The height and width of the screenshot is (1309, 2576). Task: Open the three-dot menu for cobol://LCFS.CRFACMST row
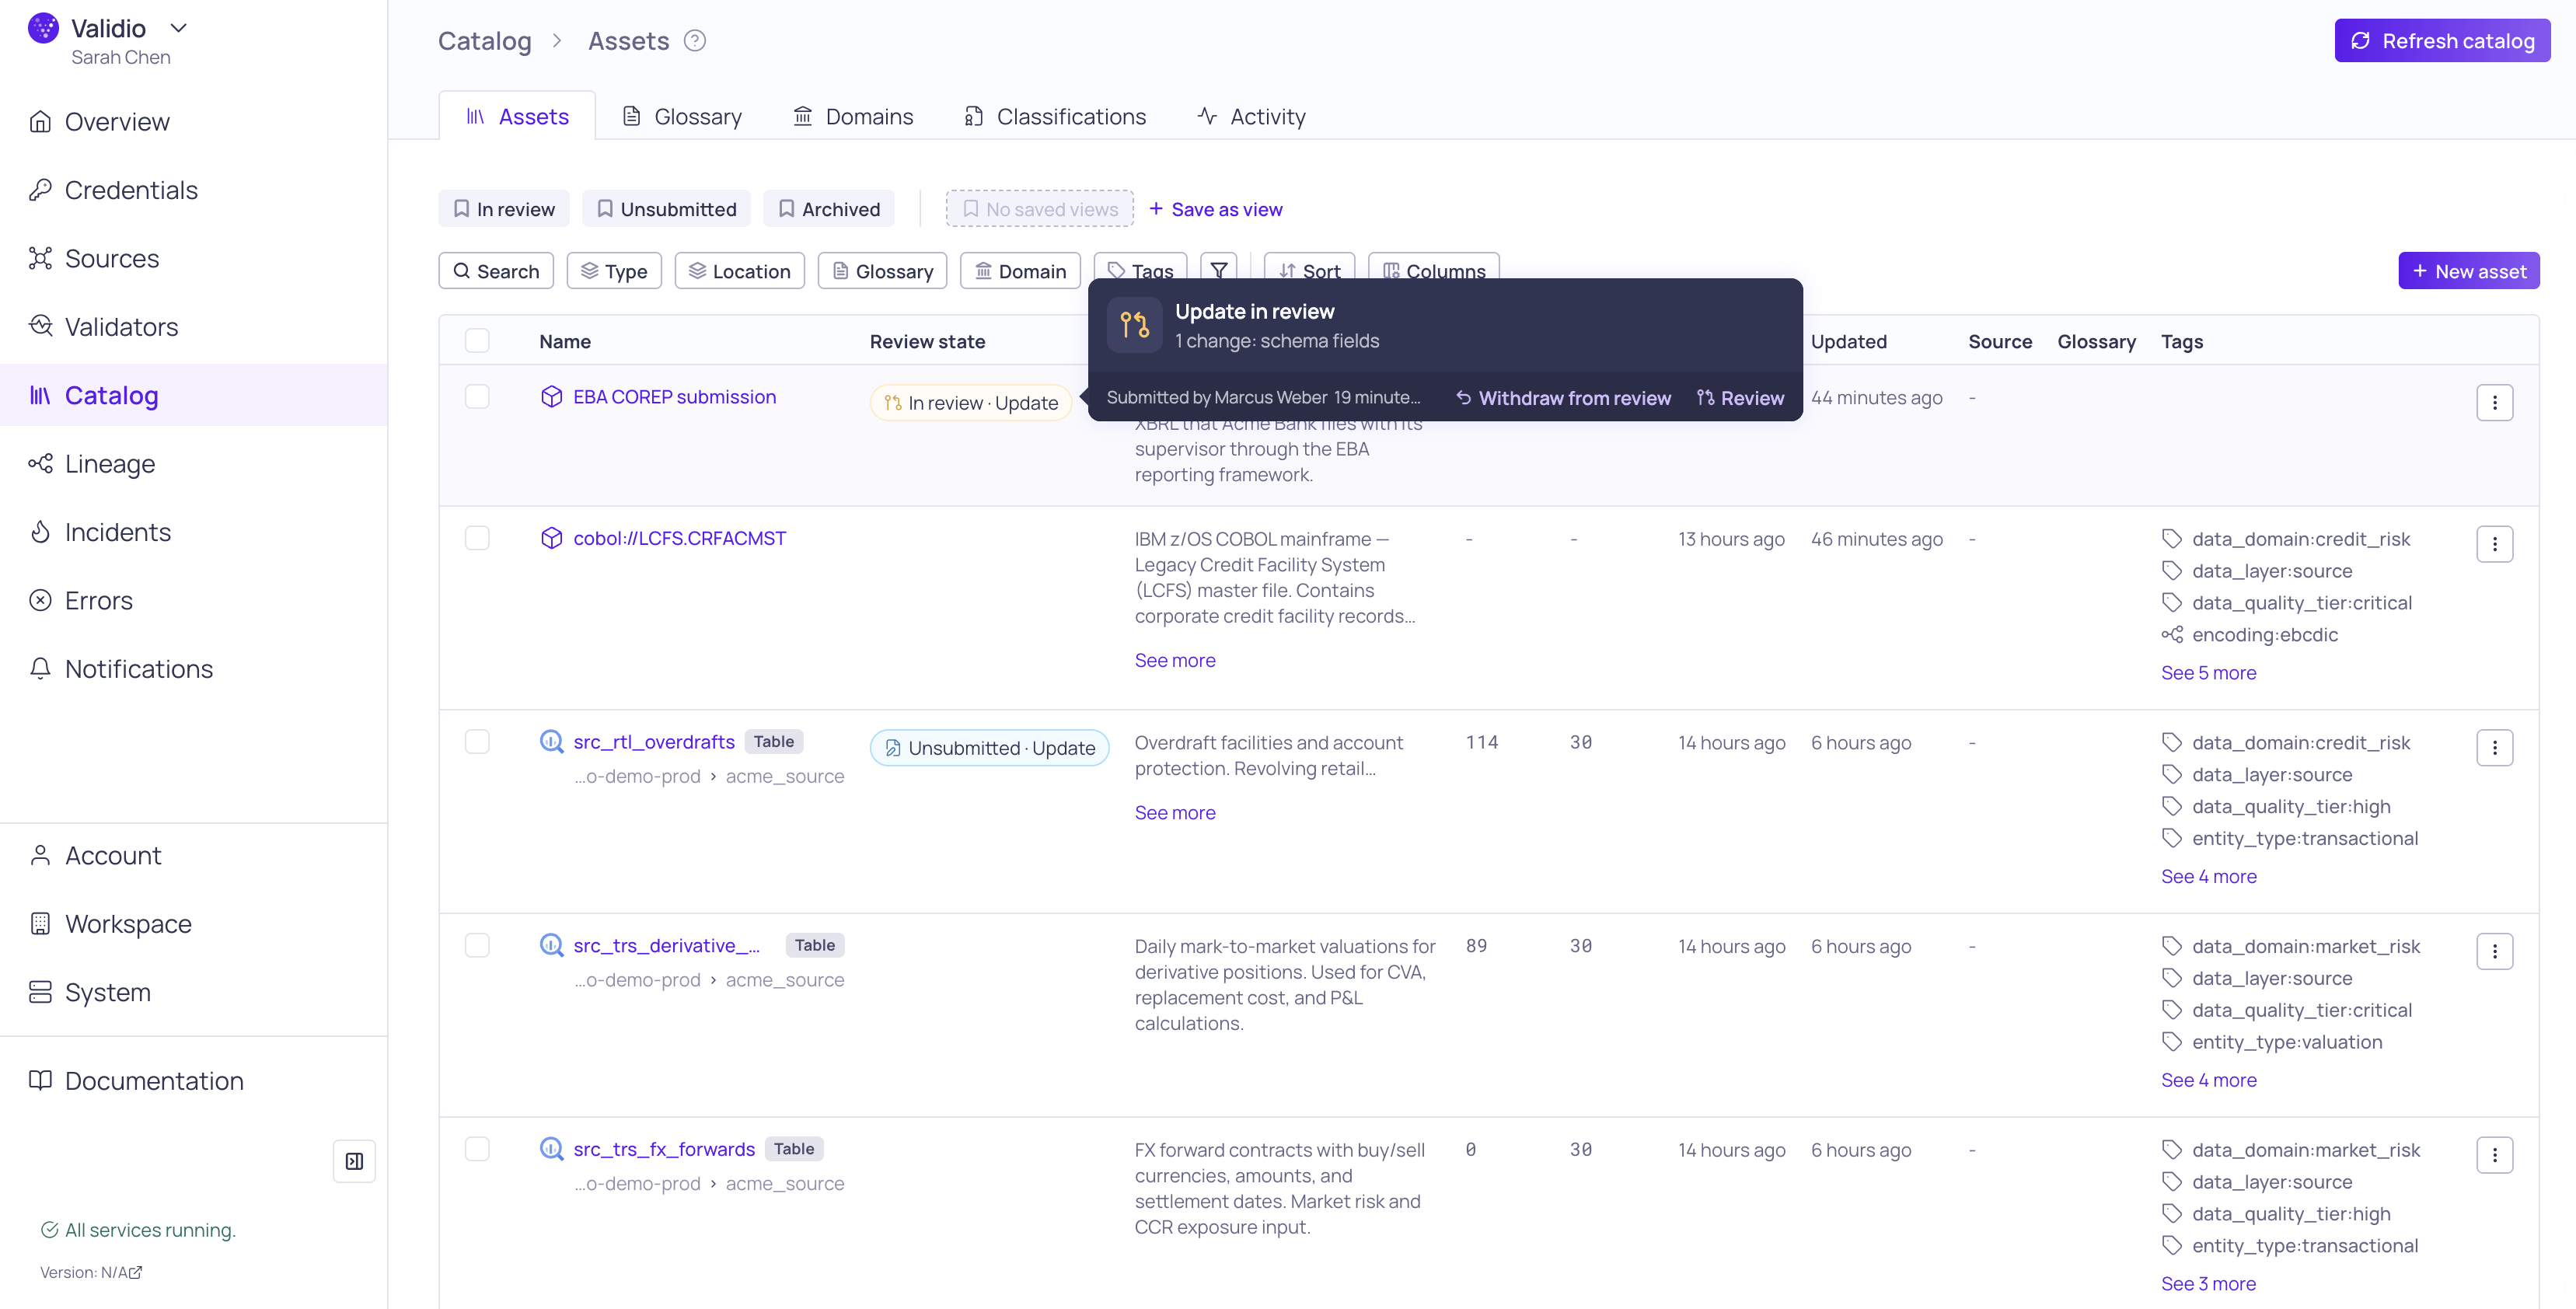point(2494,544)
